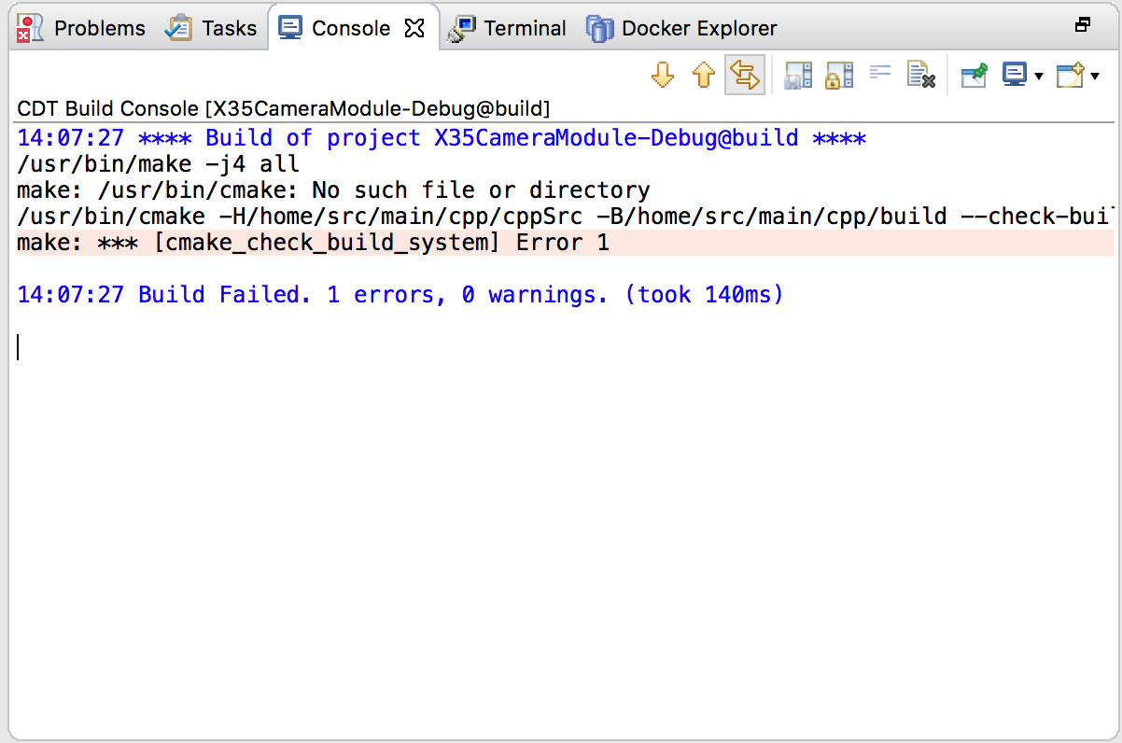The height and width of the screenshot is (743, 1122).
Task: Toggle Scroll Lock on the console
Action: (x=839, y=76)
